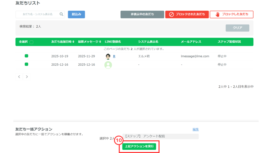Show ブロックした友だち list

point(231,14)
